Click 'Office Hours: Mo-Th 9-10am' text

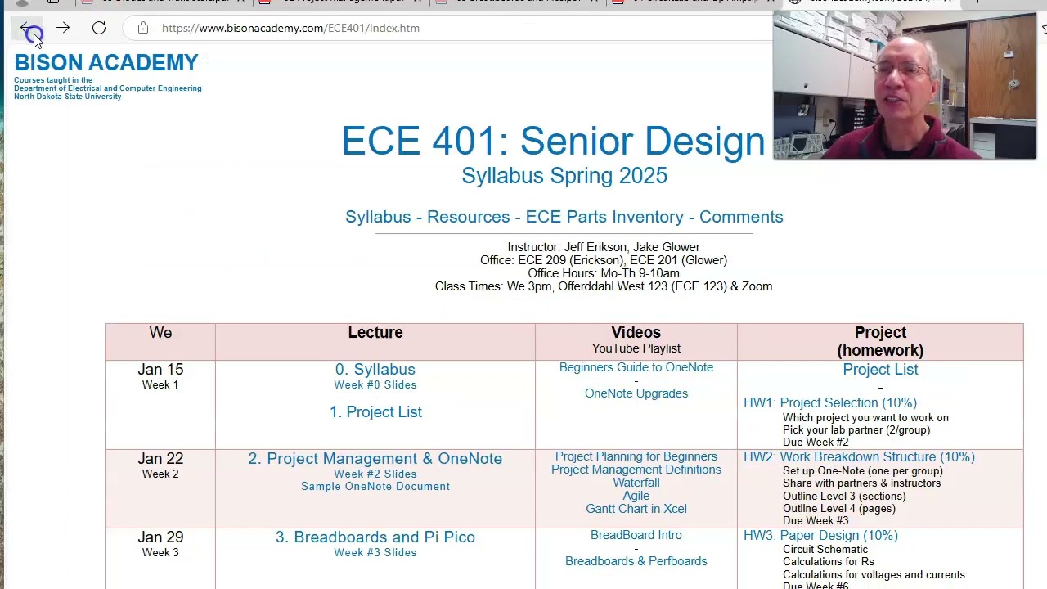click(x=604, y=273)
